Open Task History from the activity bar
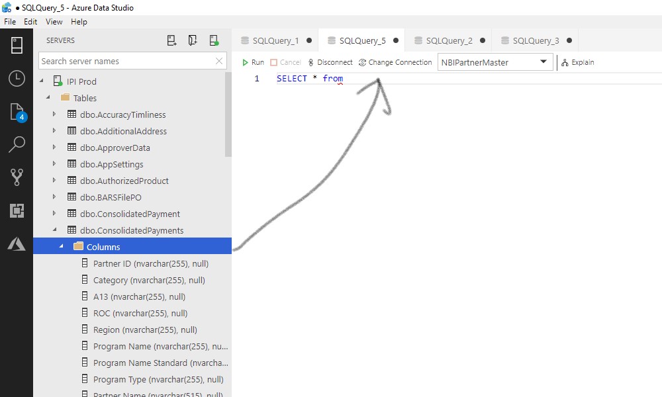 (17, 79)
